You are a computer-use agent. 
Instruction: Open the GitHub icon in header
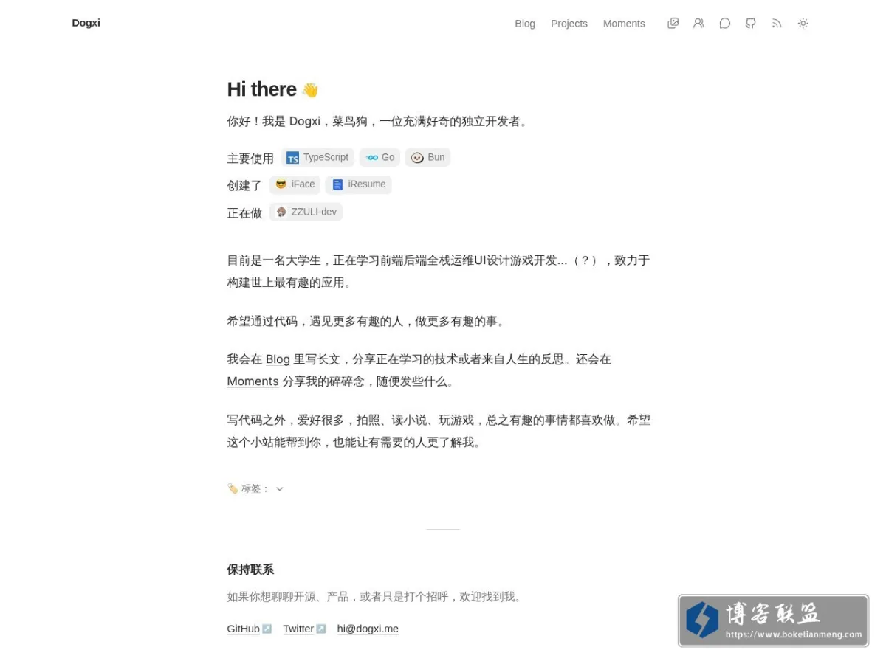[x=751, y=23]
